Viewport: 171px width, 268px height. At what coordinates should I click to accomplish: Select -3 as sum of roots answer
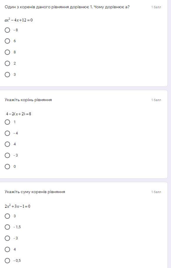click(x=7, y=238)
